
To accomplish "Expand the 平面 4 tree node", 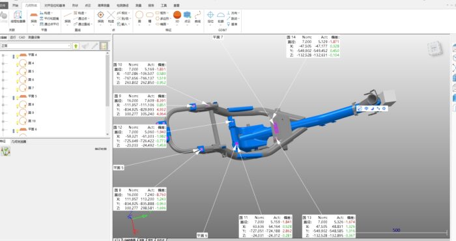I will 3,55.
